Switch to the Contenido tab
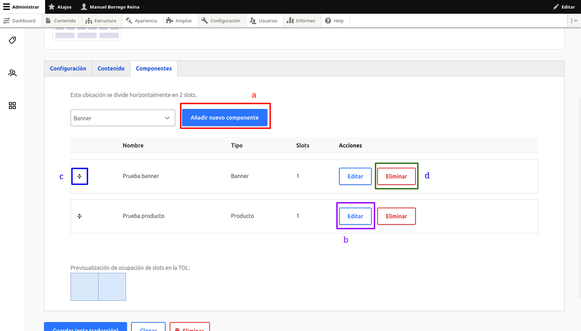The width and height of the screenshot is (581, 331). [111, 68]
